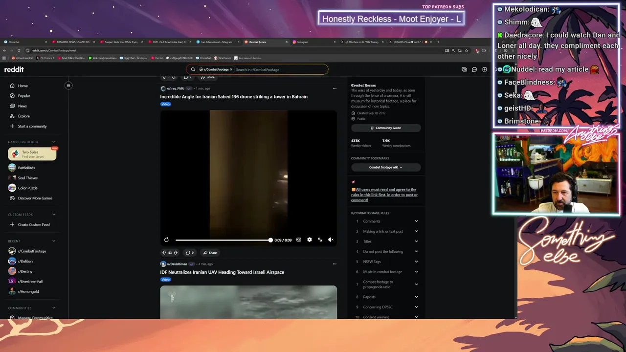The width and height of the screenshot is (626, 352).
Task: Downvote the Sahed 136 drone post
Action: click(x=176, y=253)
